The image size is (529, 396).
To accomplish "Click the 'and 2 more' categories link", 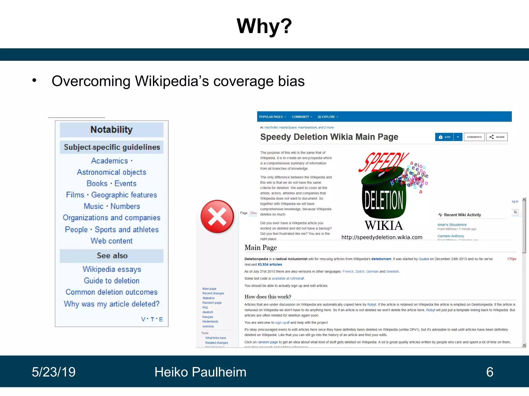I will coord(326,127).
